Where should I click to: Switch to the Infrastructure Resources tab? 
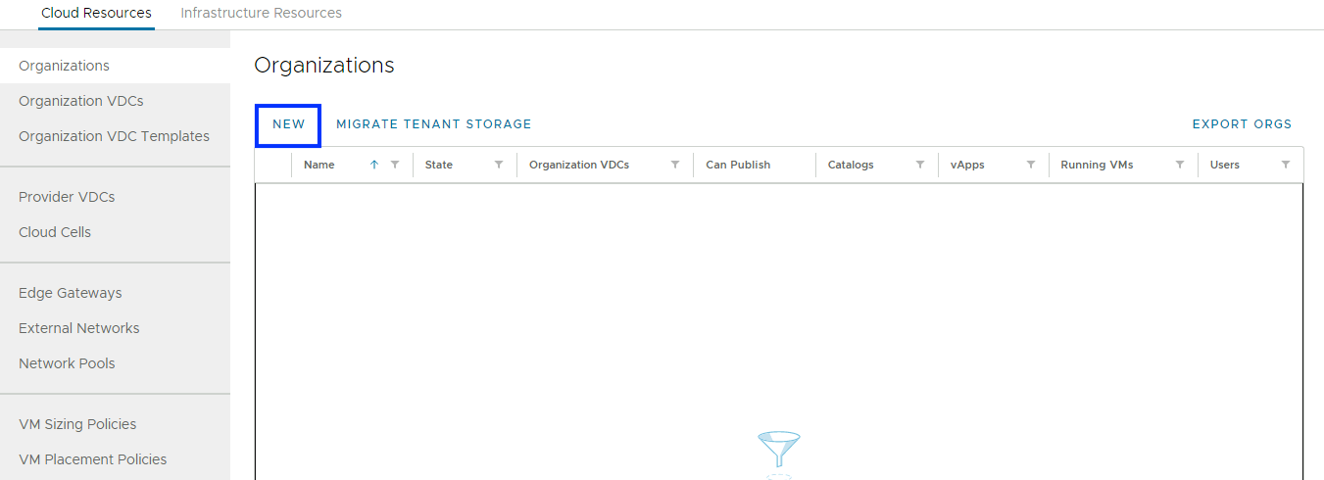pyautogui.click(x=261, y=14)
